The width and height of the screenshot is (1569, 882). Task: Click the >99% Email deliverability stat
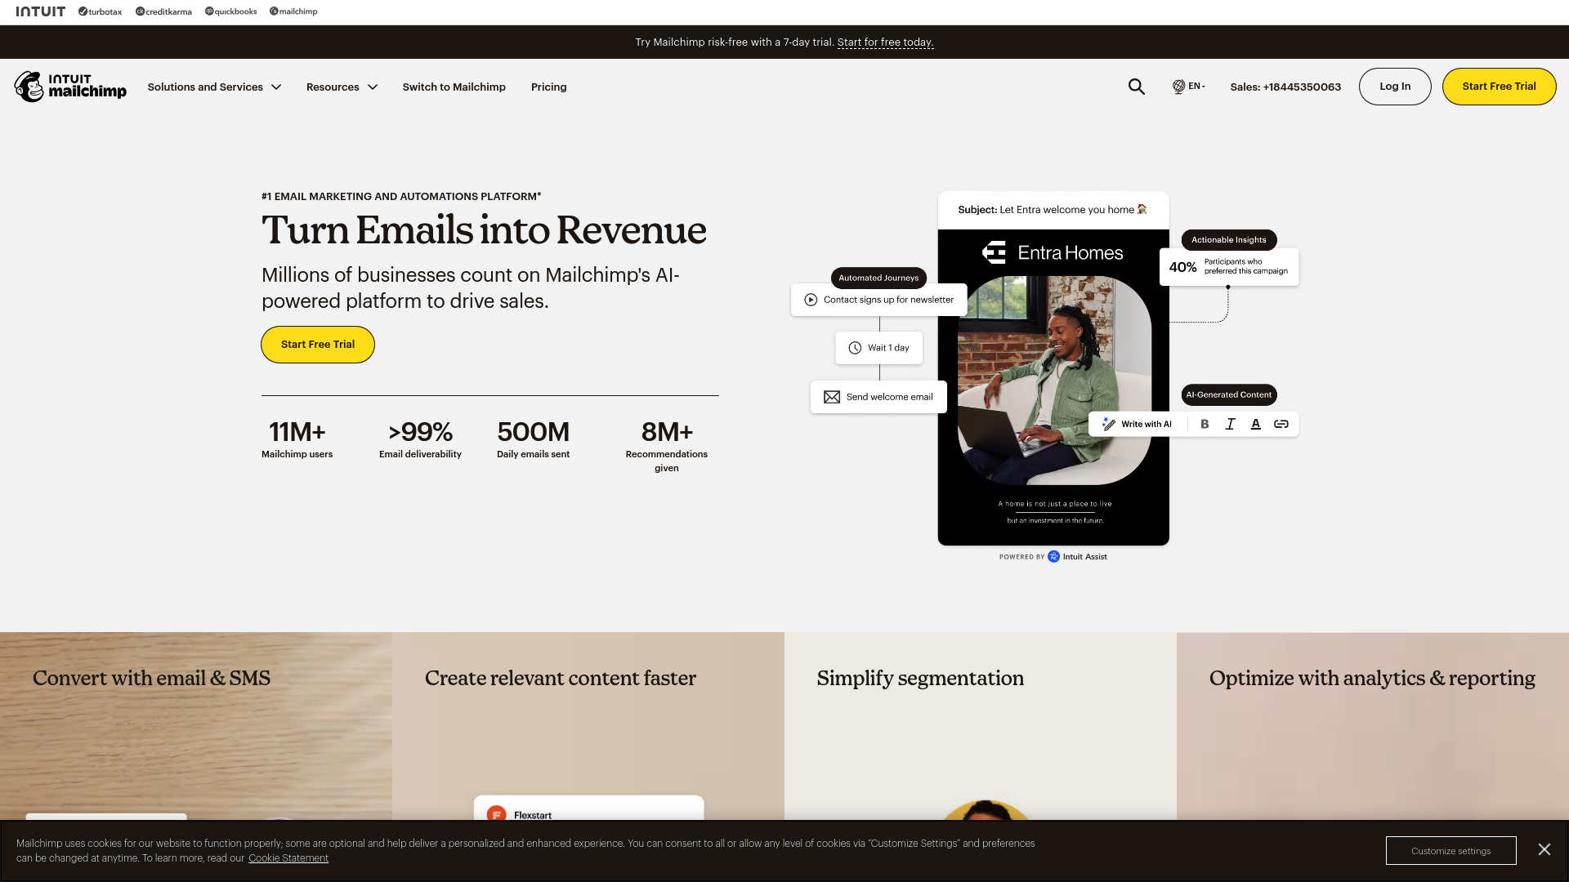click(x=420, y=439)
